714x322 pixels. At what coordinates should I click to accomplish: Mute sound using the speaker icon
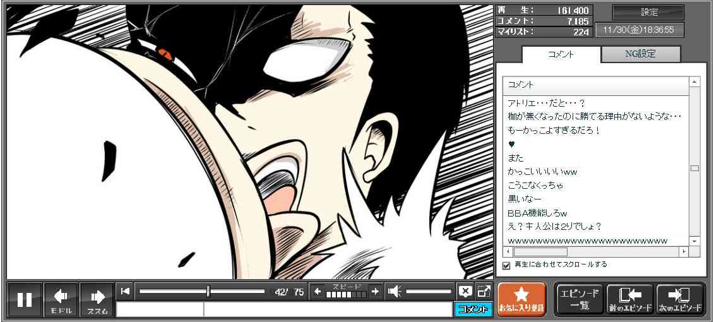coord(395,291)
